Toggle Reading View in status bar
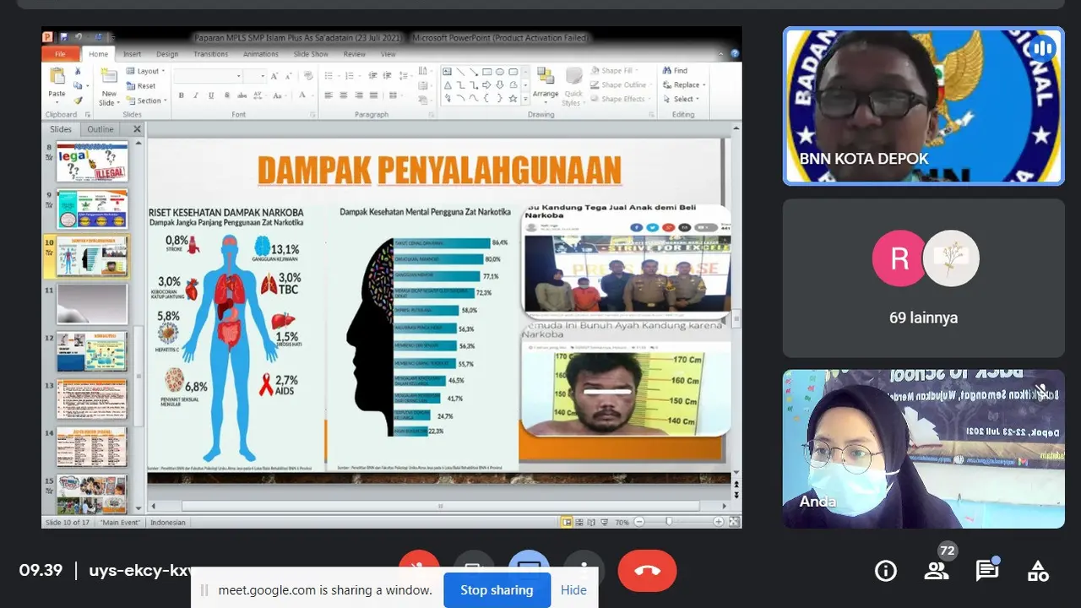Image resolution: width=1081 pixels, height=608 pixels. [x=591, y=522]
